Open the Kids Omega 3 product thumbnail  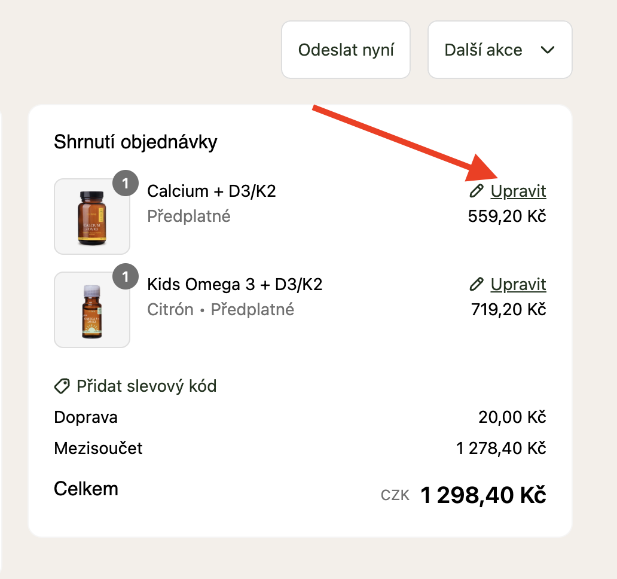coord(91,310)
